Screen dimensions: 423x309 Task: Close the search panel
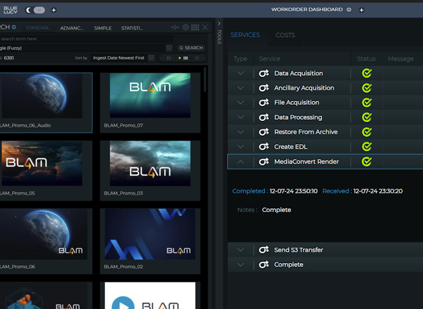point(205,27)
